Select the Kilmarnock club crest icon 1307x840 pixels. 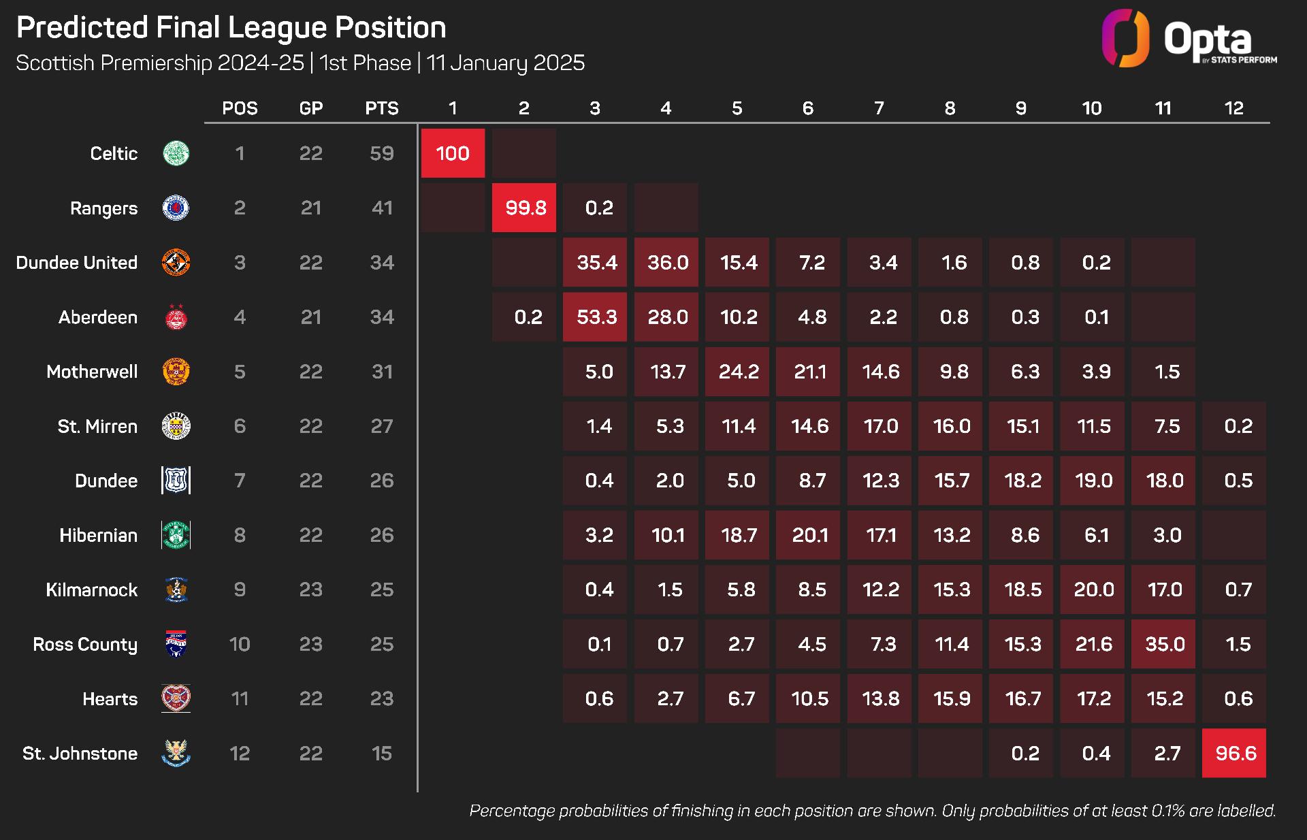[x=176, y=589]
